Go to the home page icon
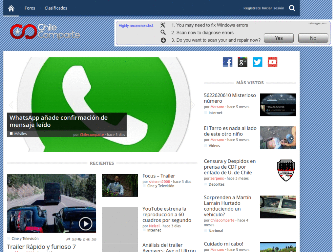This screenshot has height=252, width=336. pyautogui.click(x=11, y=8)
